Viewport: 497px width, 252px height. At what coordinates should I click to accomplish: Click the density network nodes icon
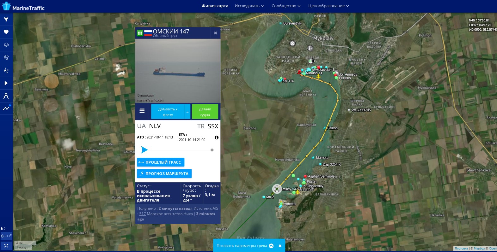click(6, 70)
